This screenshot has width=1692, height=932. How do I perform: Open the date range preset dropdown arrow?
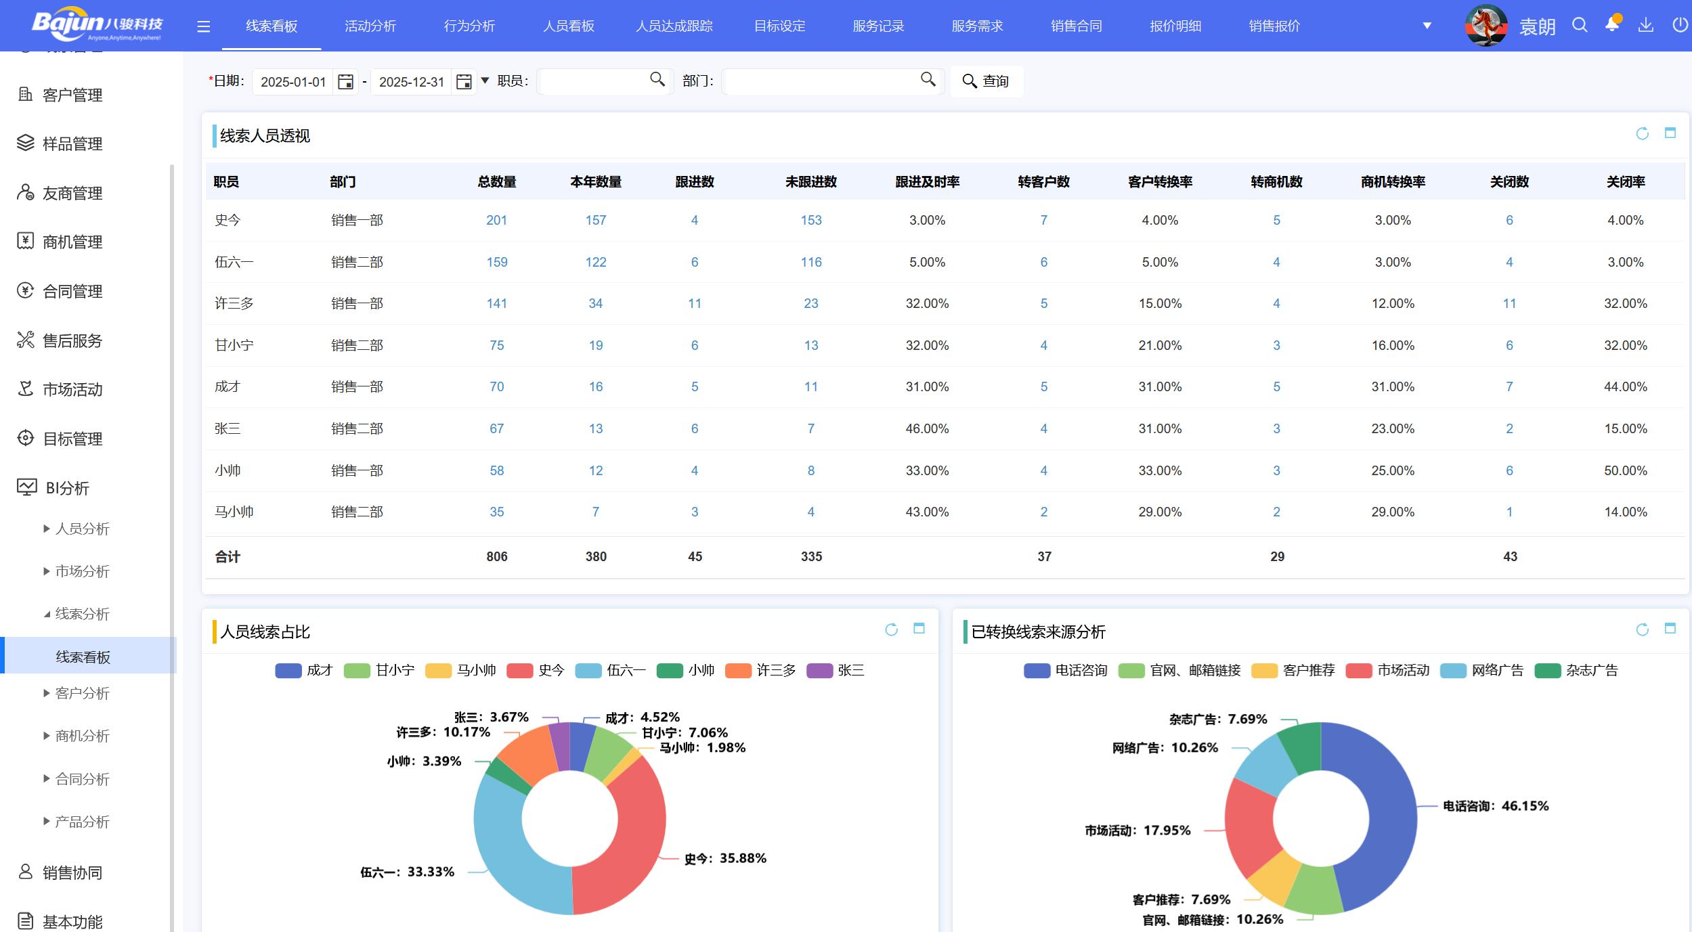coord(485,81)
